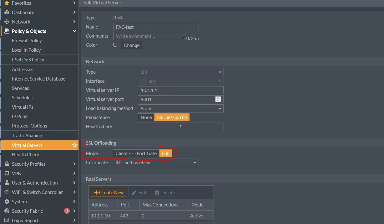Click the VPN monitor icon
Viewport: 384px width, 224px height.
click(7, 174)
